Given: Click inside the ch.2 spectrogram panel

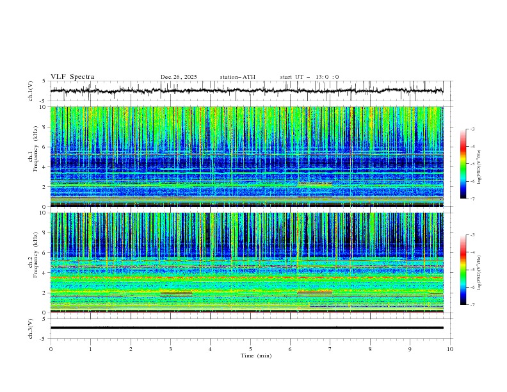Looking at the screenshot, I should point(246,263).
